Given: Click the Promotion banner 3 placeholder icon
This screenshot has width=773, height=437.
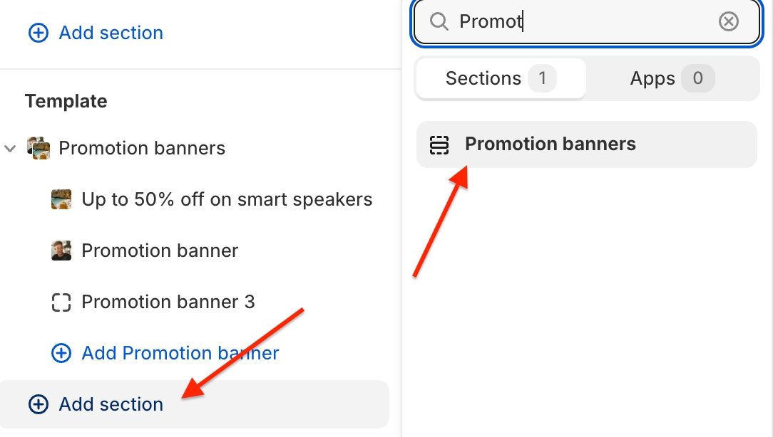Looking at the screenshot, I should (x=61, y=302).
